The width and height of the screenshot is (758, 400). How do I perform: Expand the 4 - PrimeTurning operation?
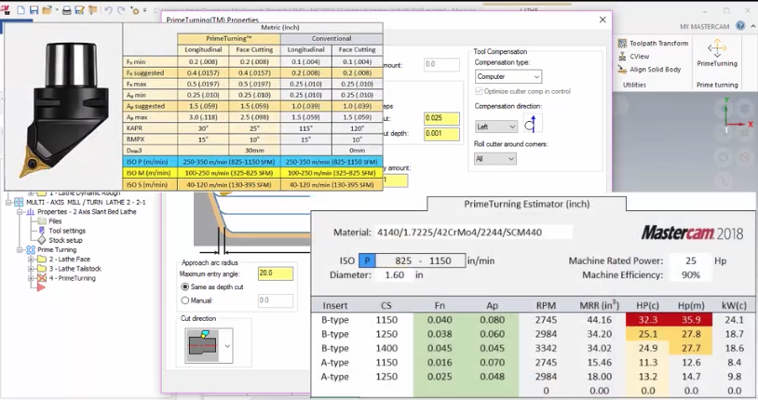click(x=32, y=278)
